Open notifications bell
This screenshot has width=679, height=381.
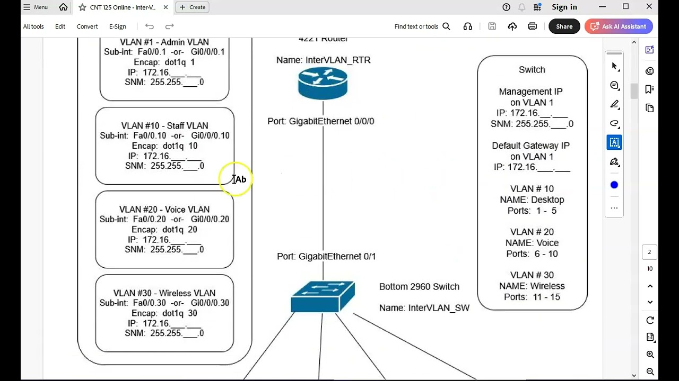[x=522, y=7]
